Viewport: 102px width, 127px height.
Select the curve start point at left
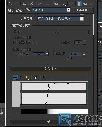click(x=22, y=104)
